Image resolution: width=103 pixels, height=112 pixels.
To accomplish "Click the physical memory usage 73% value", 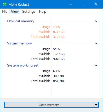I will pos(56,27).
